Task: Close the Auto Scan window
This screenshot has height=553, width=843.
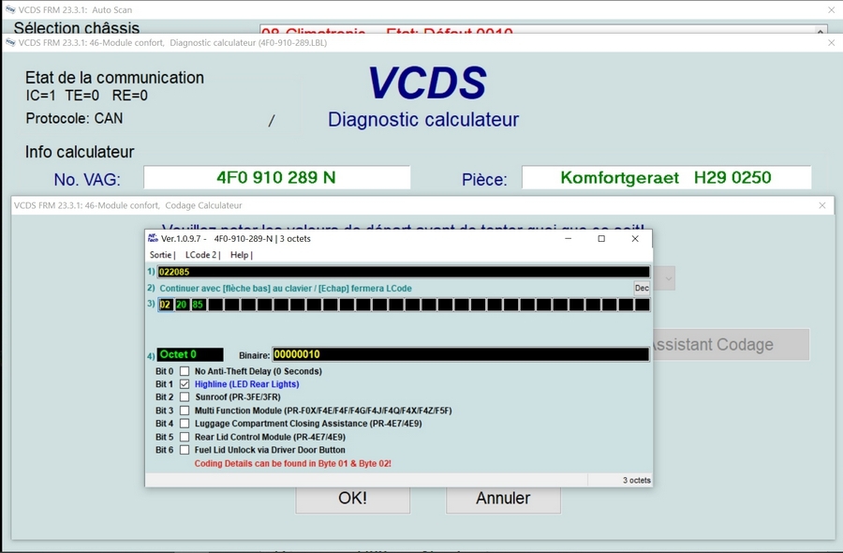Action: (831, 9)
